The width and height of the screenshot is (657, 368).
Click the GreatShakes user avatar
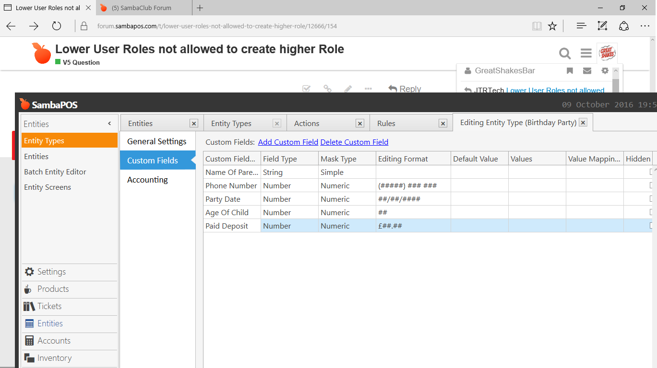pyautogui.click(x=607, y=53)
